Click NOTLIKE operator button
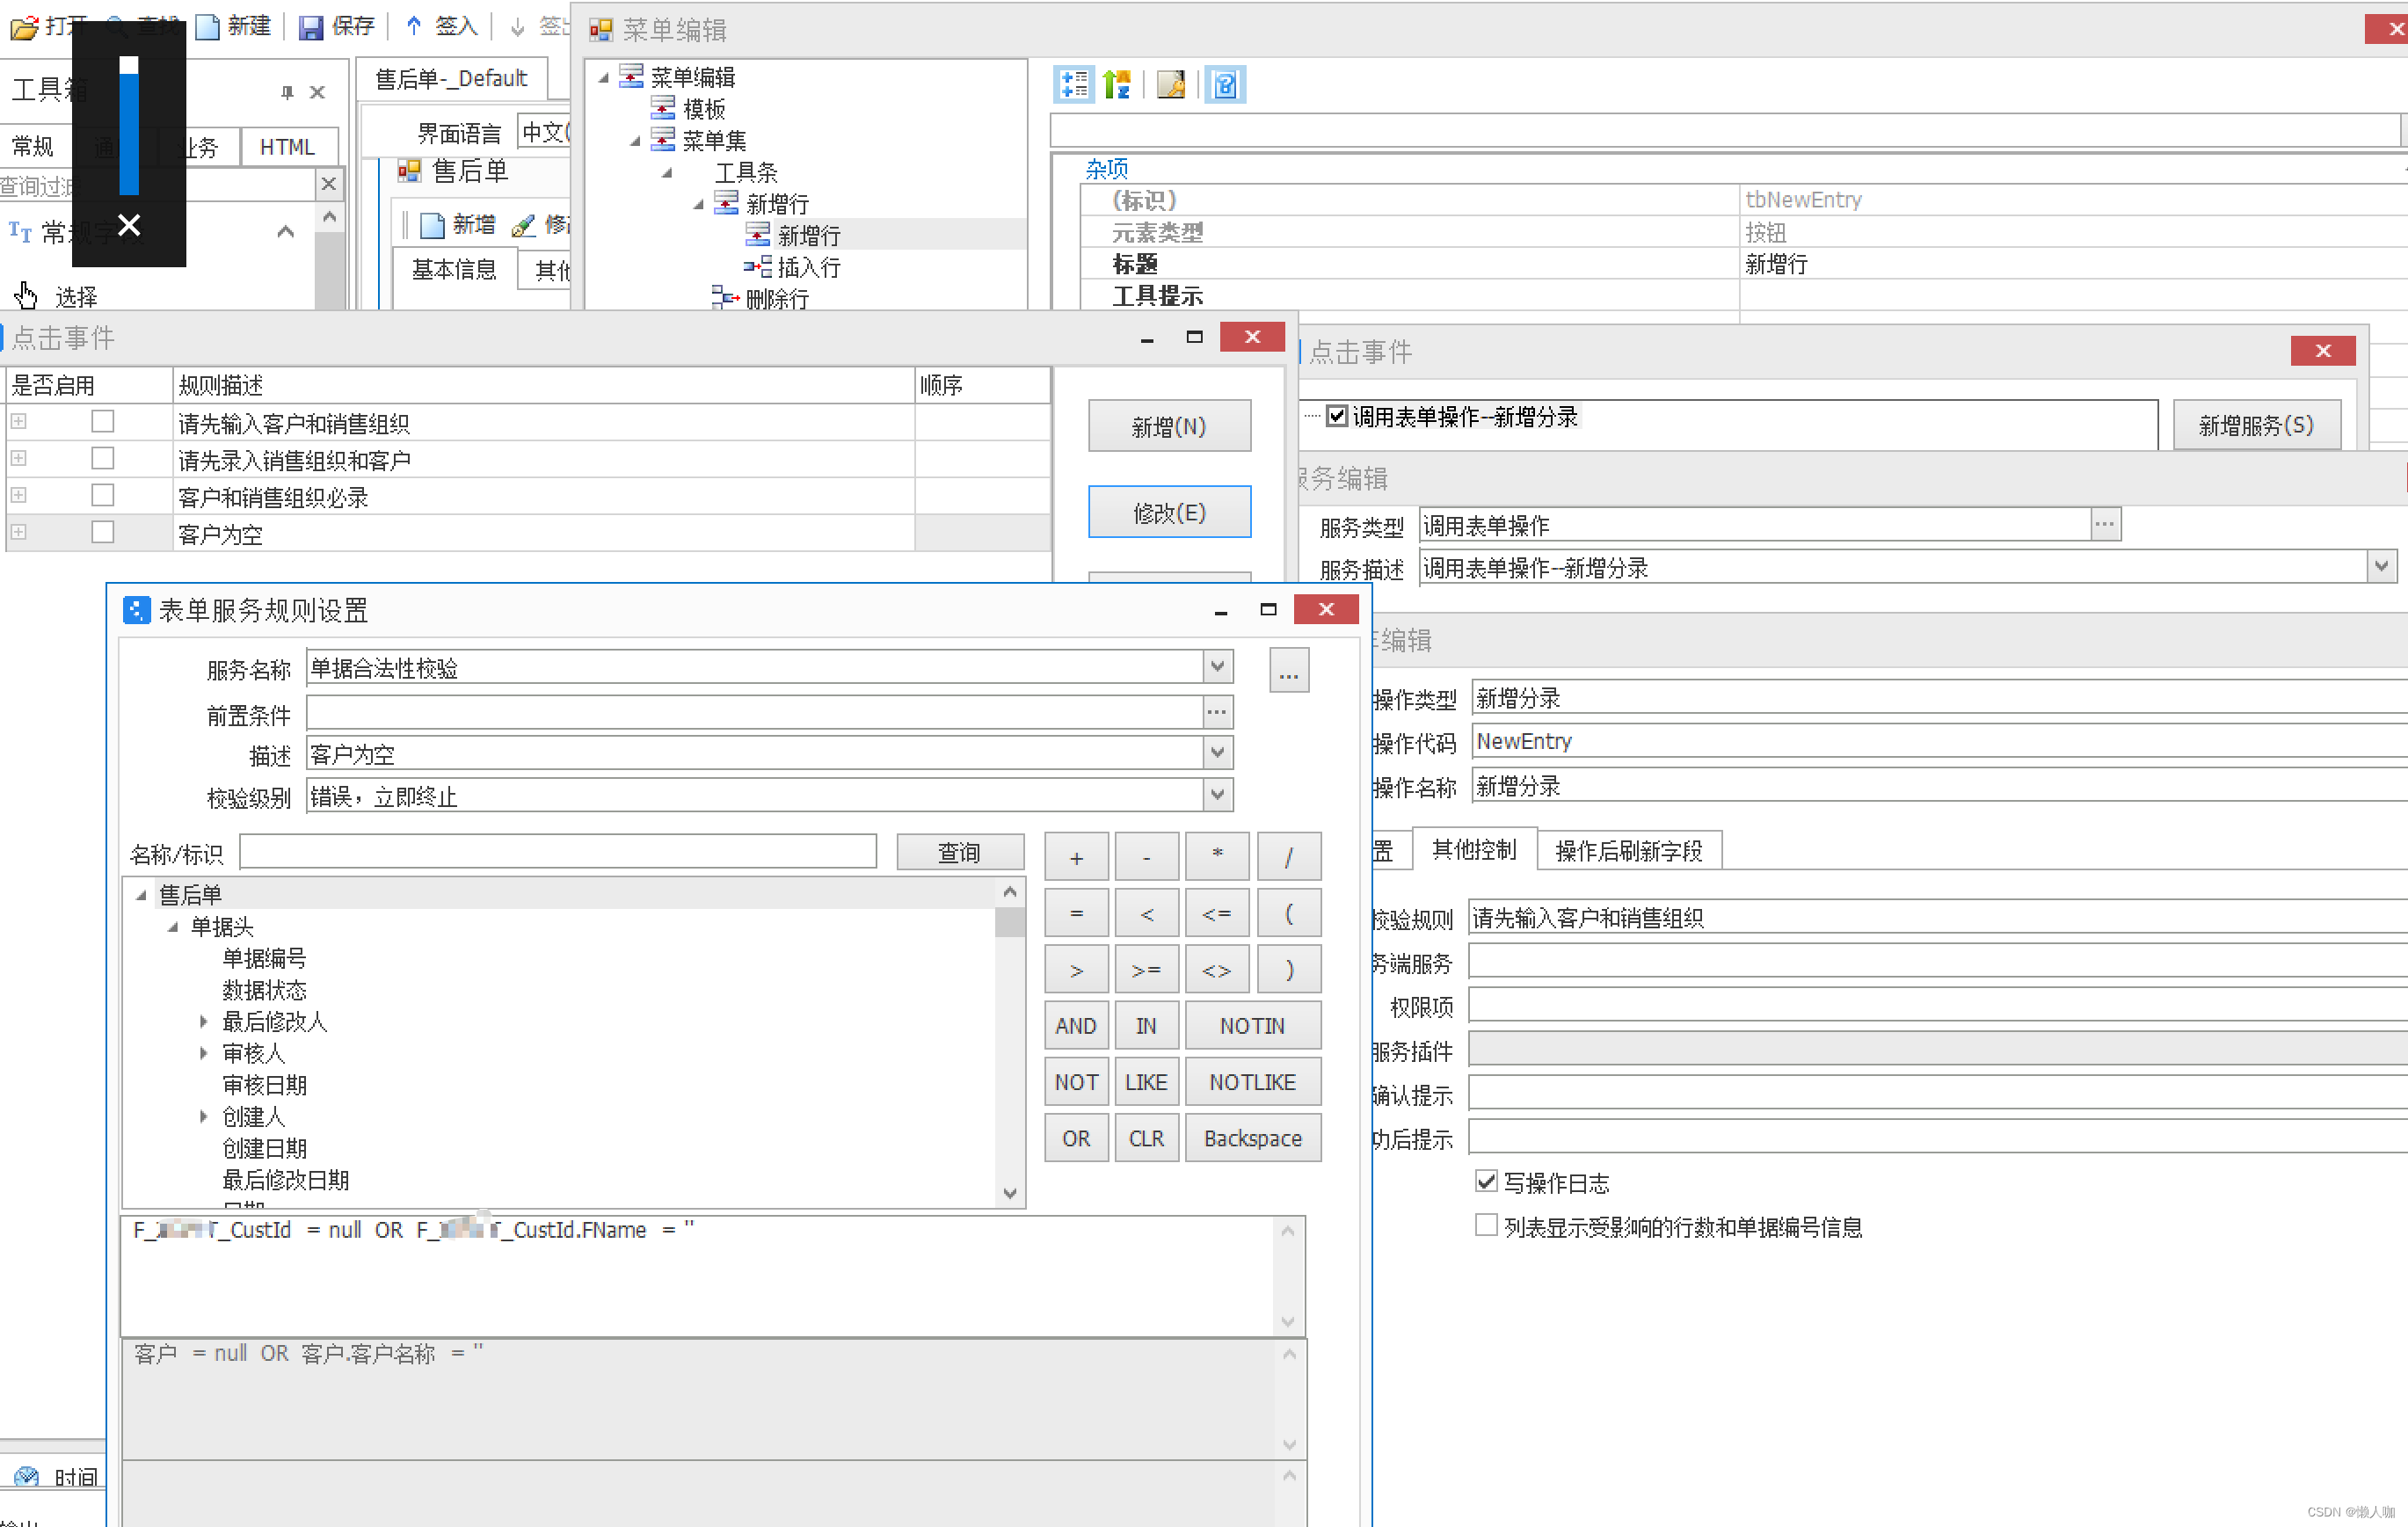Screen dimensions: 2408x1527 click(1252, 1081)
